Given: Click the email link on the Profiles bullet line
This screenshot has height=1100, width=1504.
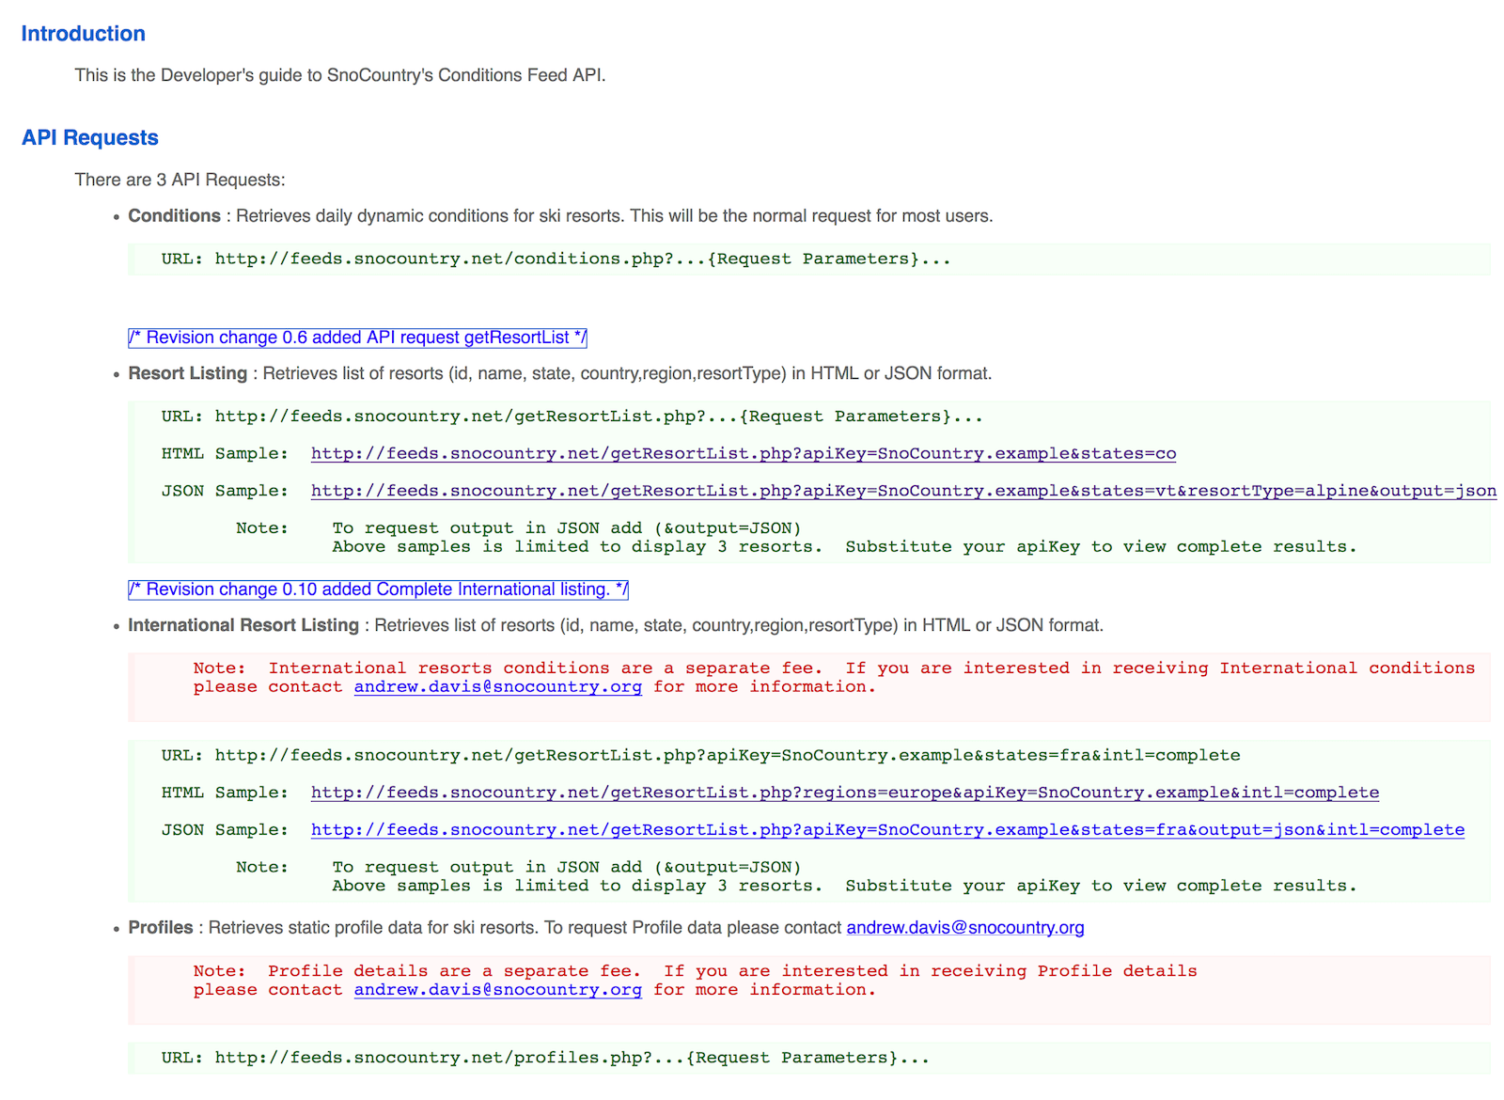Looking at the screenshot, I should coord(964,928).
